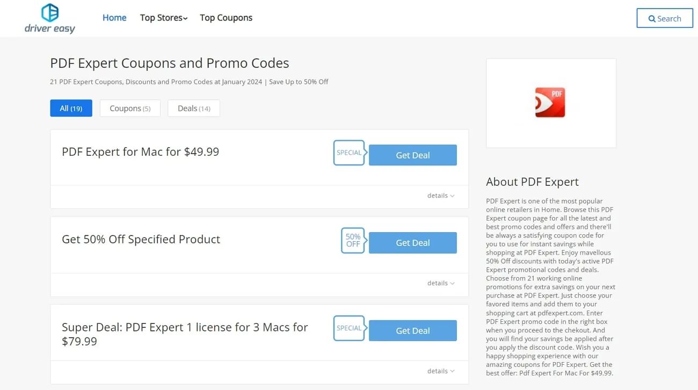Select the All (19) filter tab
The image size is (698, 390).
point(71,108)
